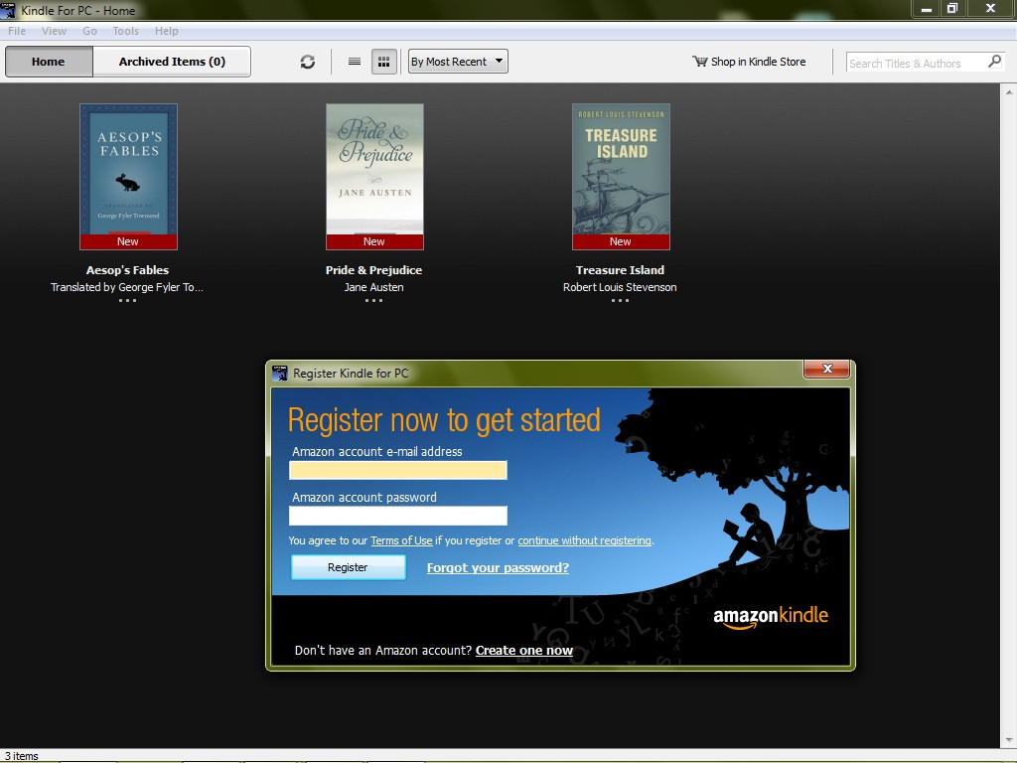Click the scrollbar down arrow
1017x763 pixels.
tap(1009, 740)
